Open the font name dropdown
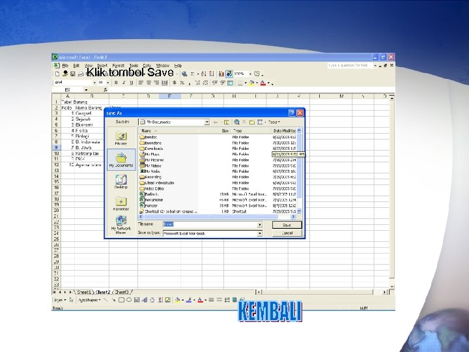The image size is (469, 352). [94, 83]
